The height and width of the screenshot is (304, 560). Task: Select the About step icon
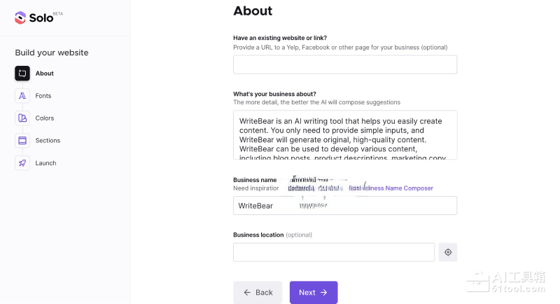tap(22, 74)
